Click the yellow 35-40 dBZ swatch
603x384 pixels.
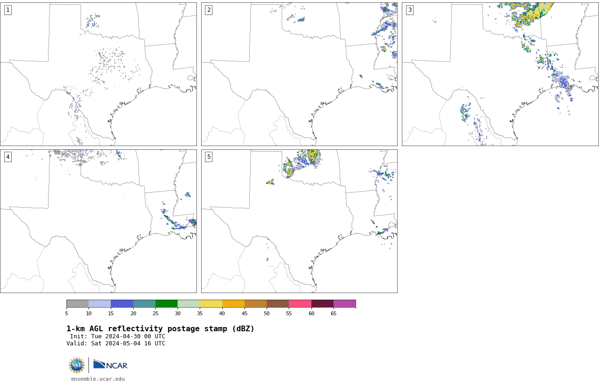(211, 304)
